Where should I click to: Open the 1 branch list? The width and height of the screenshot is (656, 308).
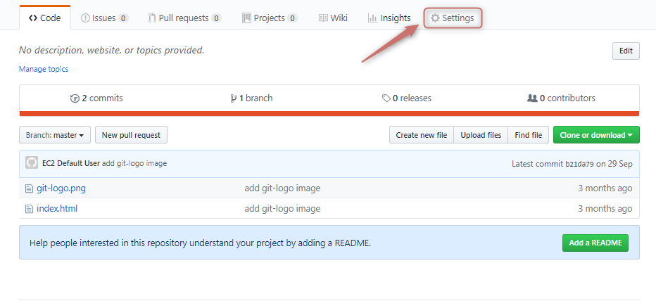(x=251, y=98)
